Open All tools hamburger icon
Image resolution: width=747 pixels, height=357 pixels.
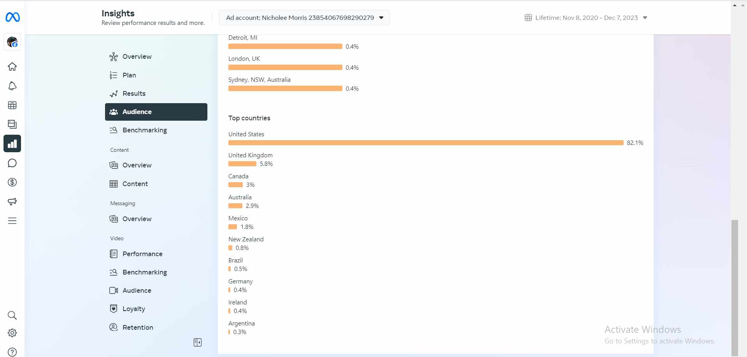coord(12,221)
